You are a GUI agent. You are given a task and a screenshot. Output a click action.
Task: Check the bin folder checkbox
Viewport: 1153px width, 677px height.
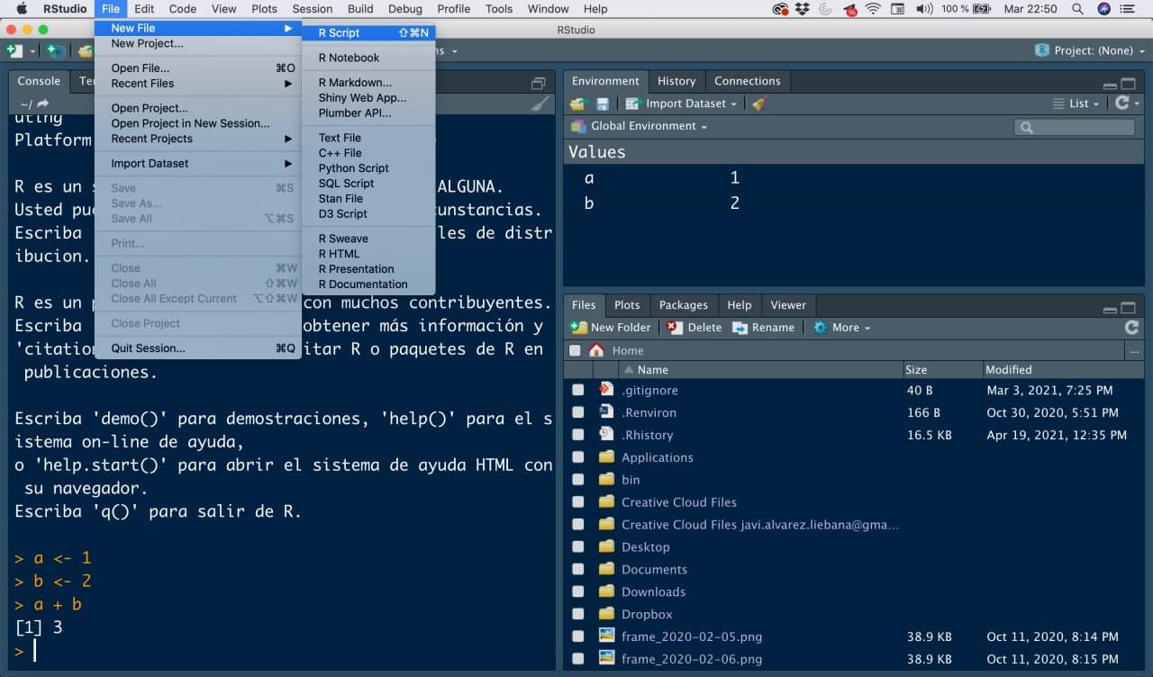pos(577,480)
